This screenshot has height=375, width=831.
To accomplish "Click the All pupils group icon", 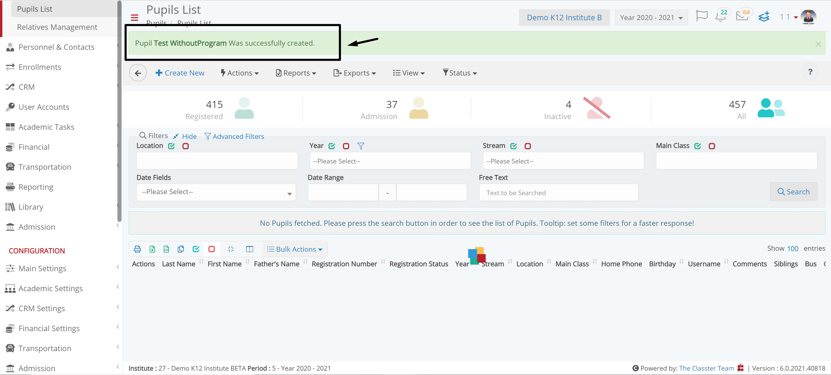I will [x=771, y=108].
